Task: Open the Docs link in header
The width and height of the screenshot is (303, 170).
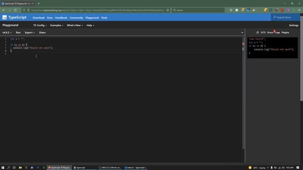Action: coord(50,18)
